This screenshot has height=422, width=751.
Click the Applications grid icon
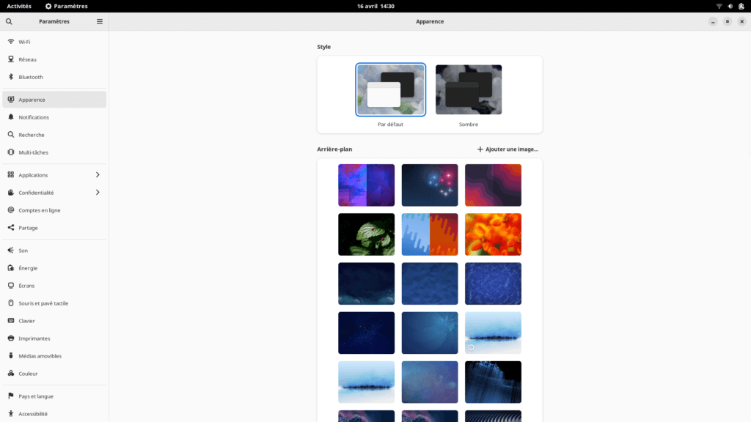(x=11, y=174)
